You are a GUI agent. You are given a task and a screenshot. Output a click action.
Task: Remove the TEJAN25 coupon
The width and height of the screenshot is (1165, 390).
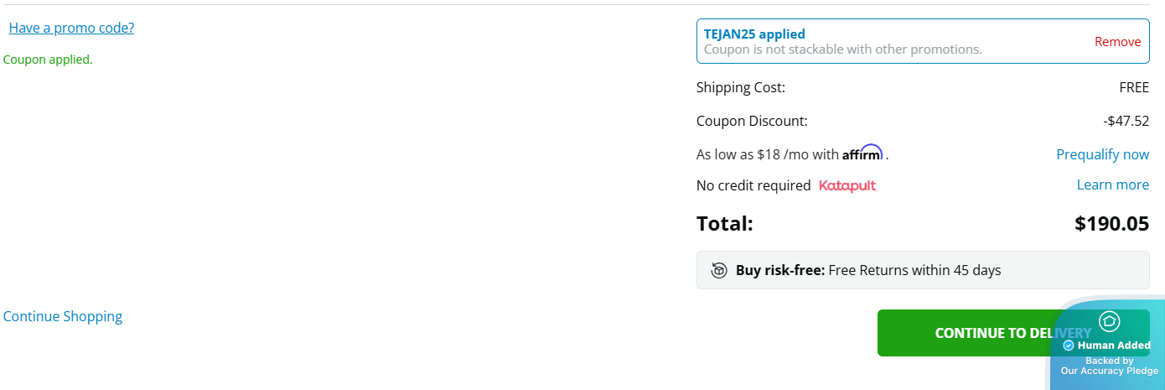(1117, 42)
